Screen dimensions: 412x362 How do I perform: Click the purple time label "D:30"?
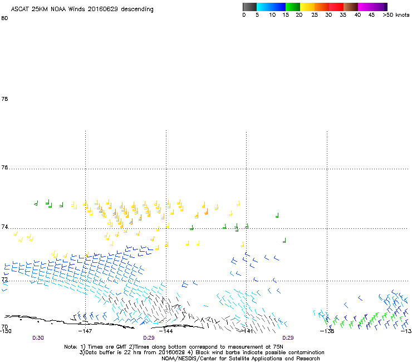point(38,338)
